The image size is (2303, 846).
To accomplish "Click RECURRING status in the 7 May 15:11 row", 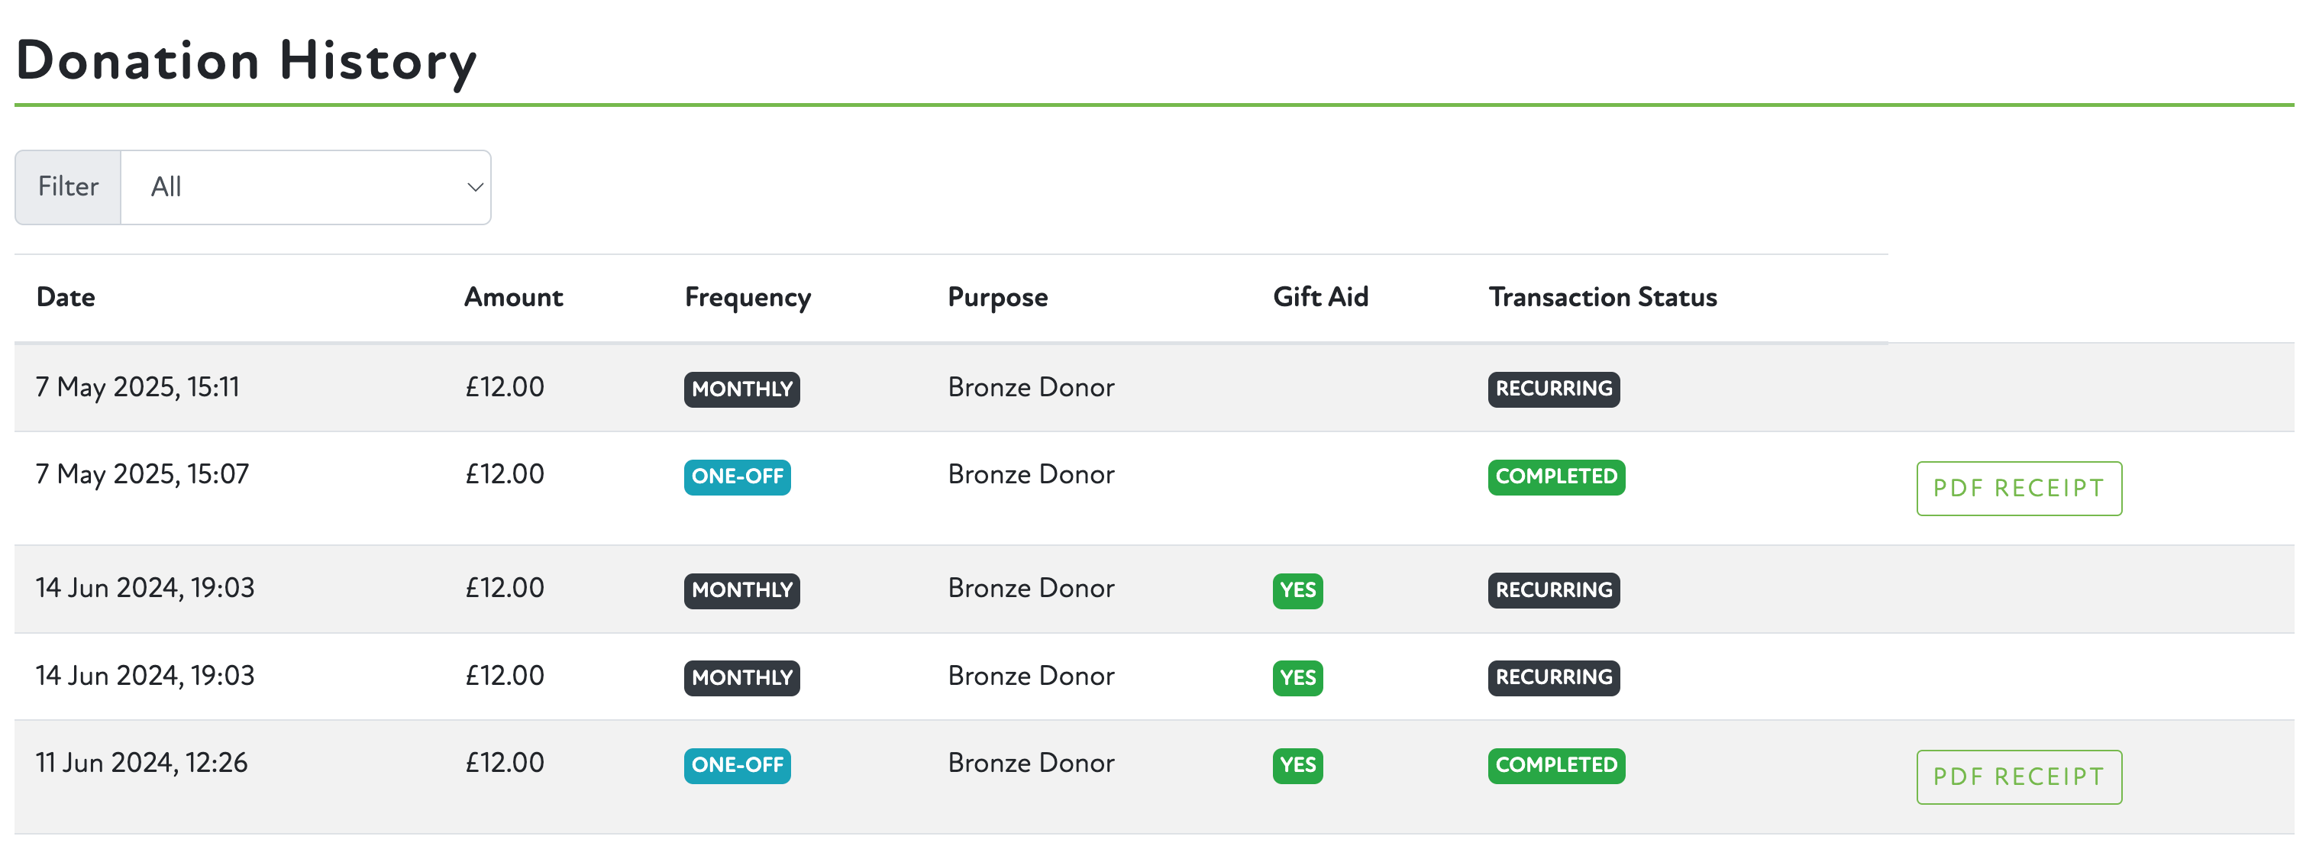I will (1553, 389).
